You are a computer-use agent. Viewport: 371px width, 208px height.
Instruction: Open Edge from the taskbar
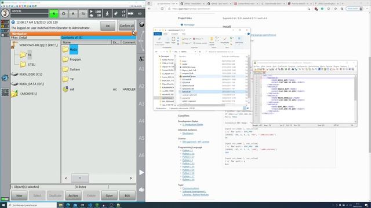(x=68, y=205)
